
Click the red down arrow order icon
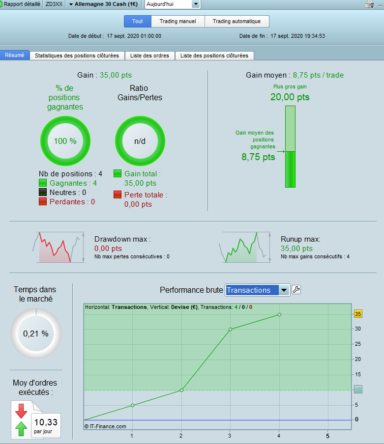tap(21, 411)
